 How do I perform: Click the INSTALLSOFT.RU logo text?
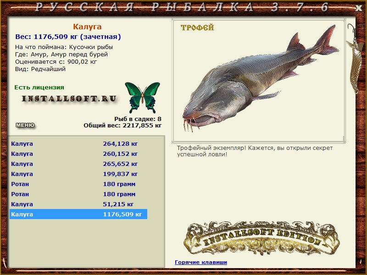(69, 99)
